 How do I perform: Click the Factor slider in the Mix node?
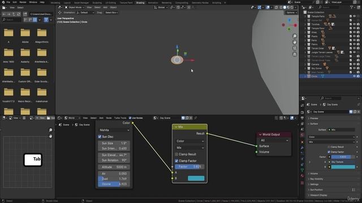pyautogui.click(x=189, y=167)
